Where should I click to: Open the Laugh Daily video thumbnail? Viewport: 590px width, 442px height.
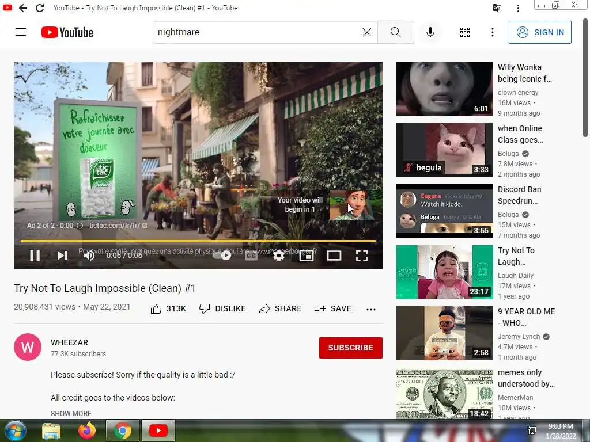[444, 272]
